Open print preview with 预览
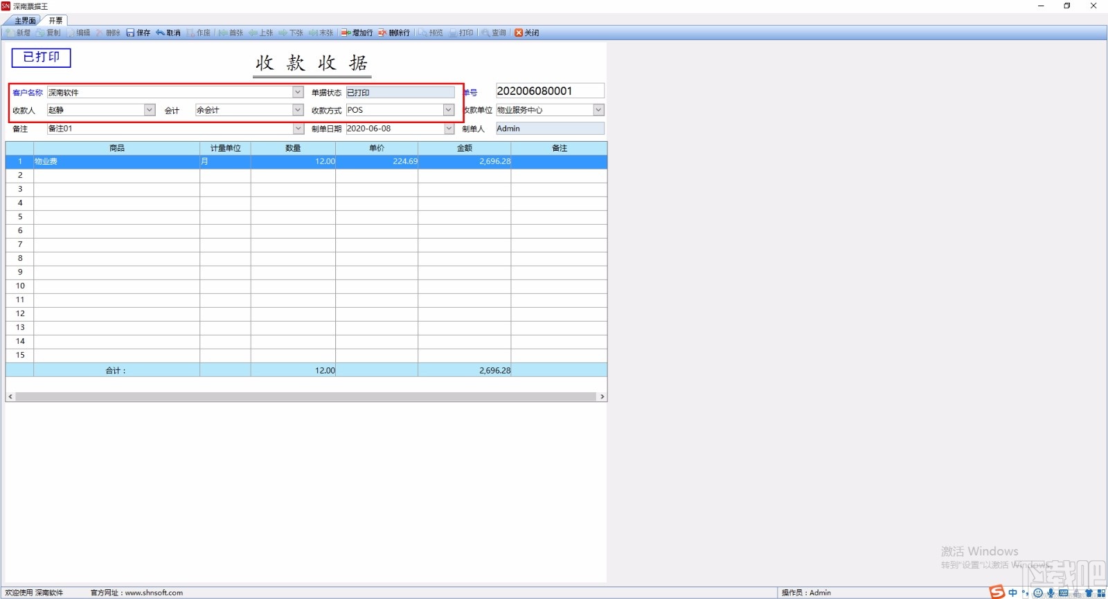Viewport: 1108px width, 599px height. pyautogui.click(x=431, y=33)
